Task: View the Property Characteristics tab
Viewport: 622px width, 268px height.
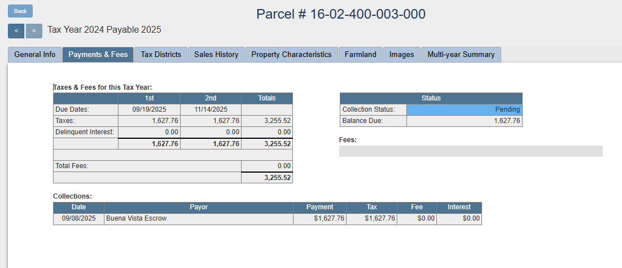Action: click(291, 55)
